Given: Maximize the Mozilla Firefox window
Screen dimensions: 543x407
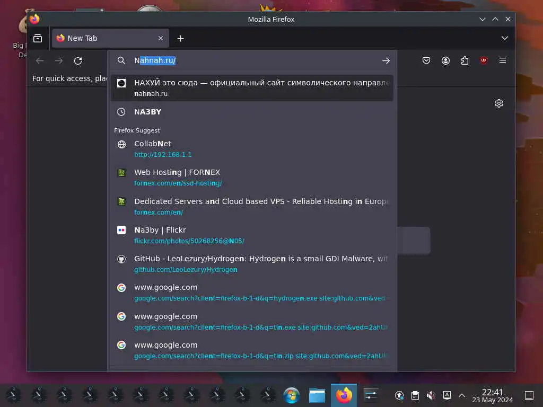Looking at the screenshot, I should click(x=495, y=20).
